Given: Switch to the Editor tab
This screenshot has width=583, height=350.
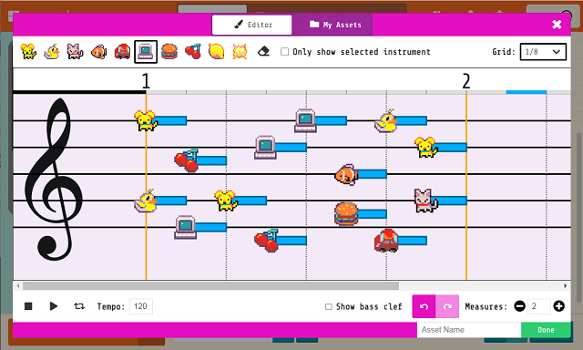Looking at the screenshot, I should [x=252, y=25].
